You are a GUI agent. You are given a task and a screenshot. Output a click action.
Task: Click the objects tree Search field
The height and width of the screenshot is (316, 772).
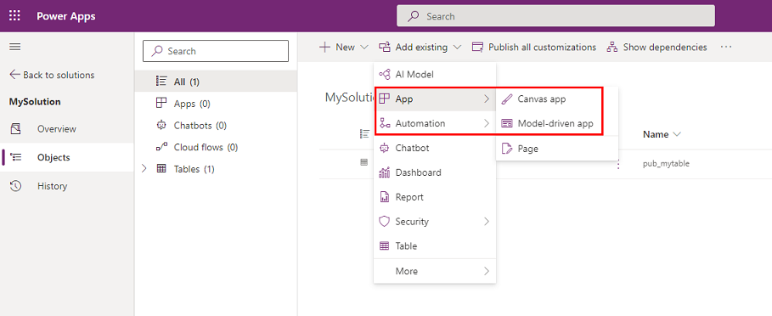click(216, 51)
